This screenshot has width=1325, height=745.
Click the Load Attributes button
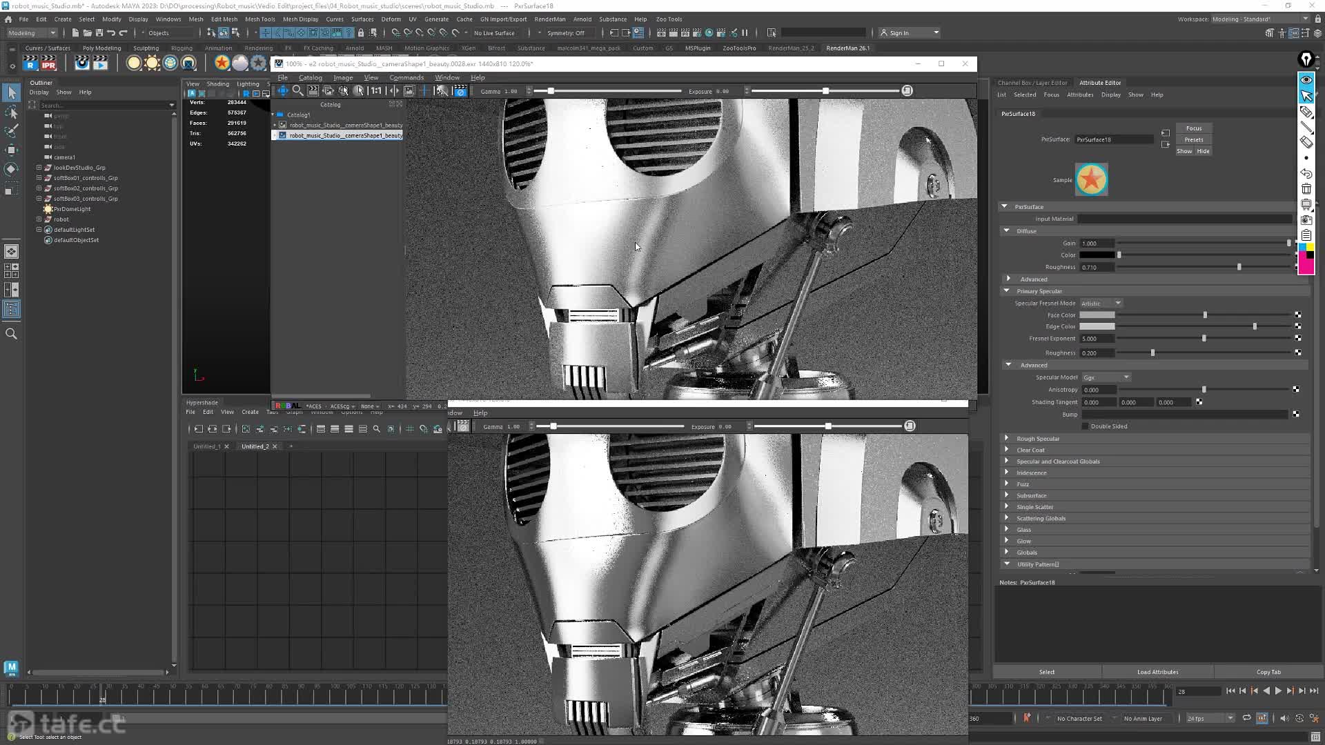[x=1158, y=672]
